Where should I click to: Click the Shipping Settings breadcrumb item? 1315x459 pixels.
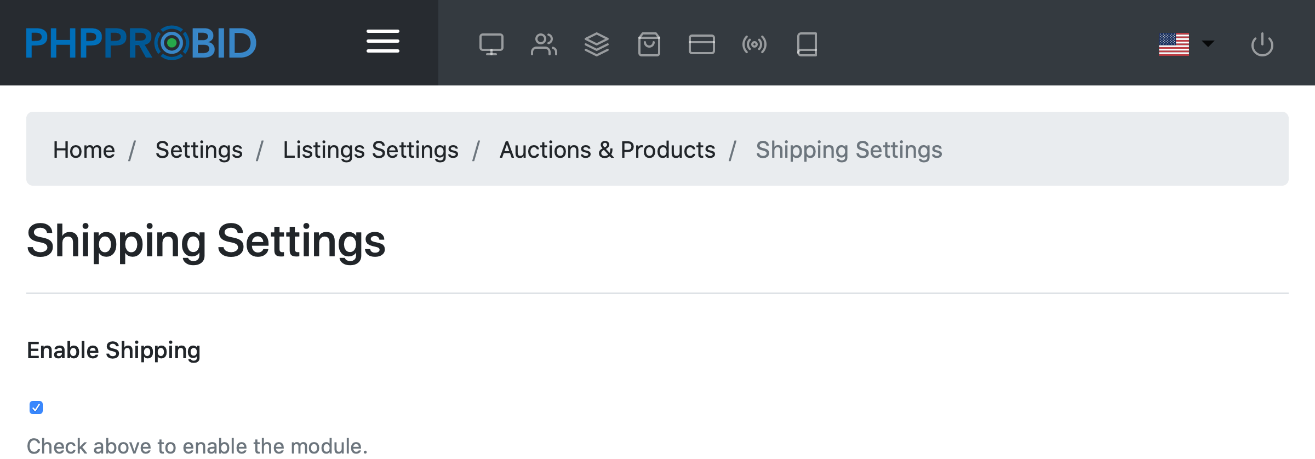coord(849,150)
